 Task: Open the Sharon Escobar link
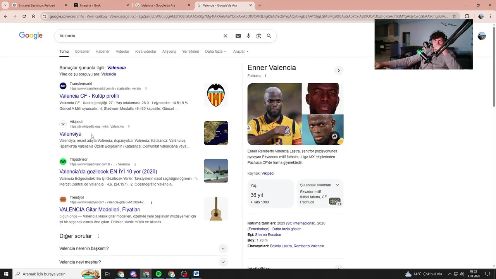(x=268, y=235)
